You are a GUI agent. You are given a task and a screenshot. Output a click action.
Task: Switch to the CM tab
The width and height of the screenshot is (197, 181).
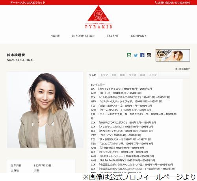point(114,75)
